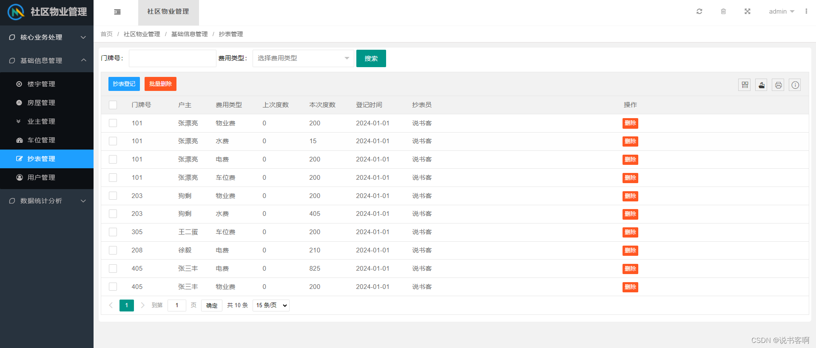Click the trash icon in top bar
This screenshot has height=348, width=816.
tap(723, 11)
